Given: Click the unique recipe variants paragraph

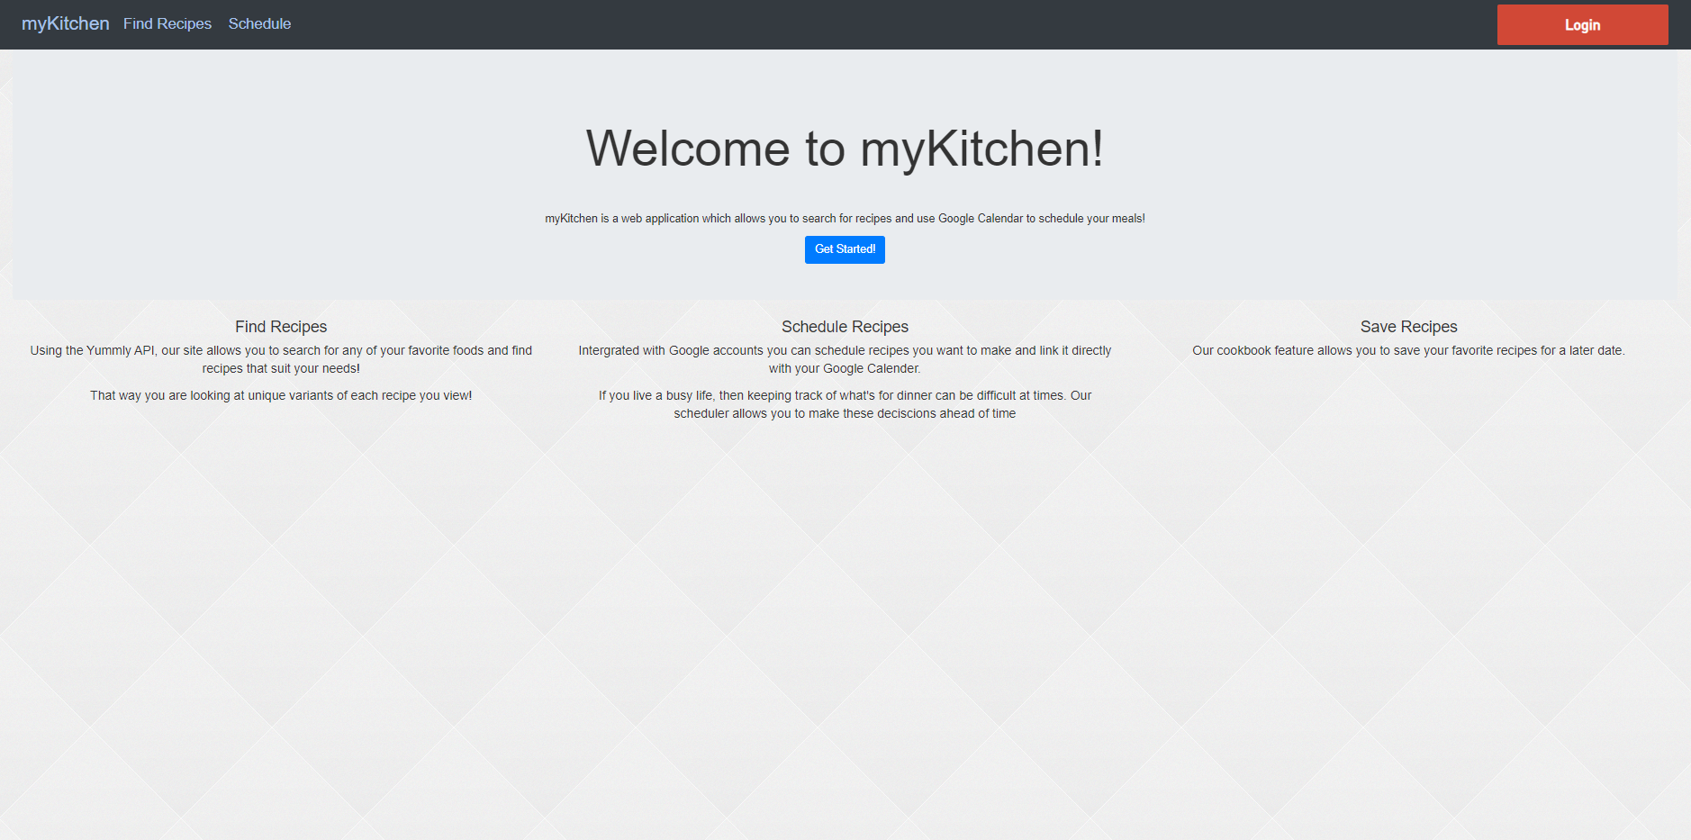Looking at the screenshot, I should [280, 394].
